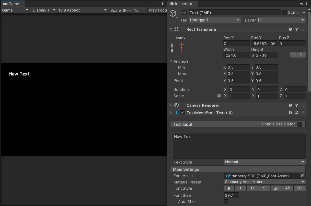
Task: Click Font Asset object picker circle
Action: pyautogui.click(x=303, y=176)
